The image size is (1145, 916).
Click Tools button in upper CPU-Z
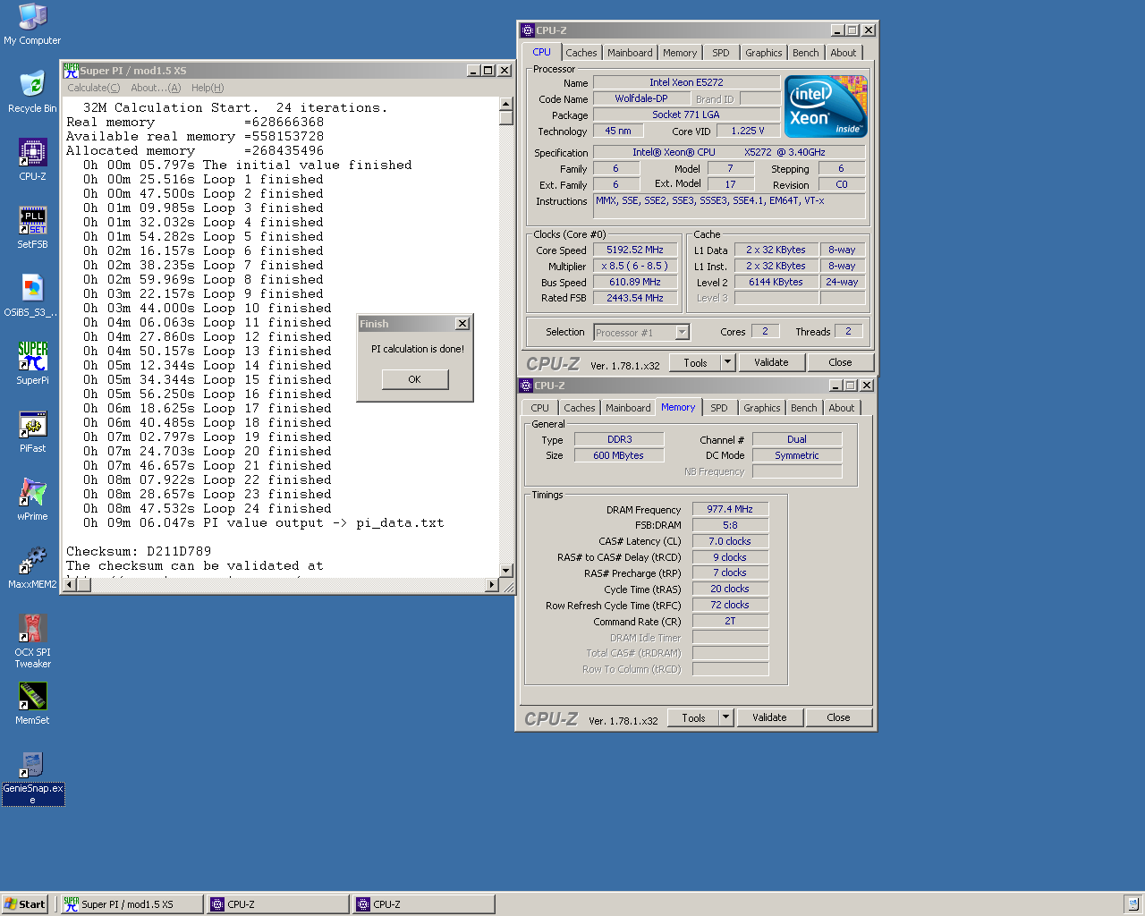tap(695, 362)
